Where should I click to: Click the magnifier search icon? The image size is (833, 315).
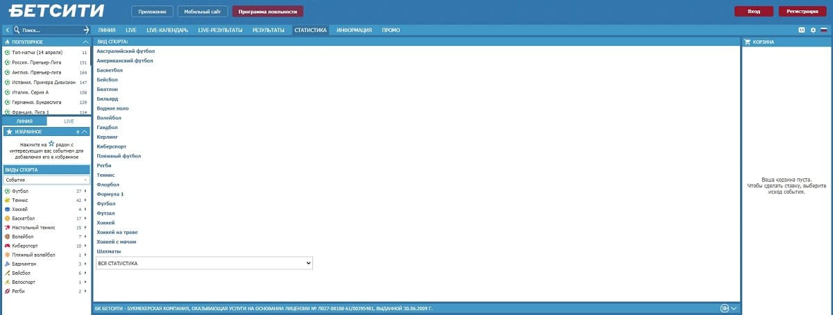[x=17, y=31]
